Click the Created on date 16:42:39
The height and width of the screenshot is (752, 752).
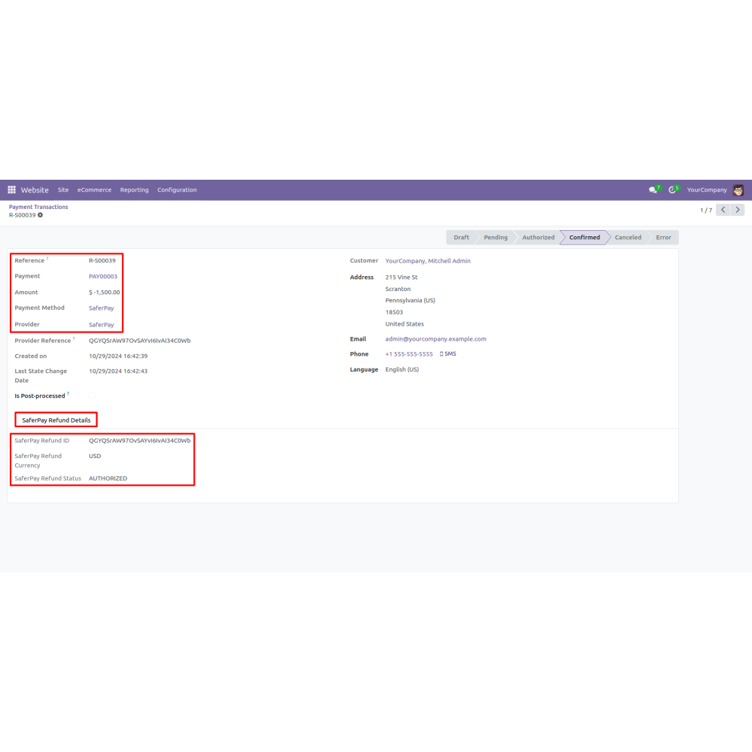118,356
